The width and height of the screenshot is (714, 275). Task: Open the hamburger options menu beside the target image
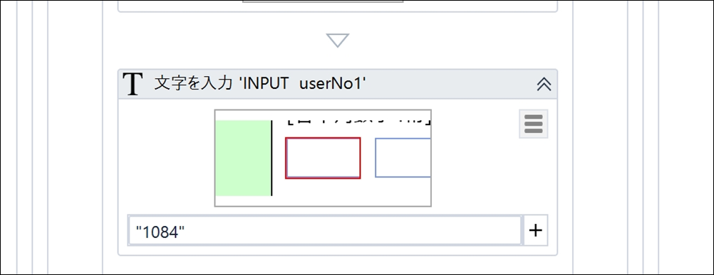tap(533, 124)
